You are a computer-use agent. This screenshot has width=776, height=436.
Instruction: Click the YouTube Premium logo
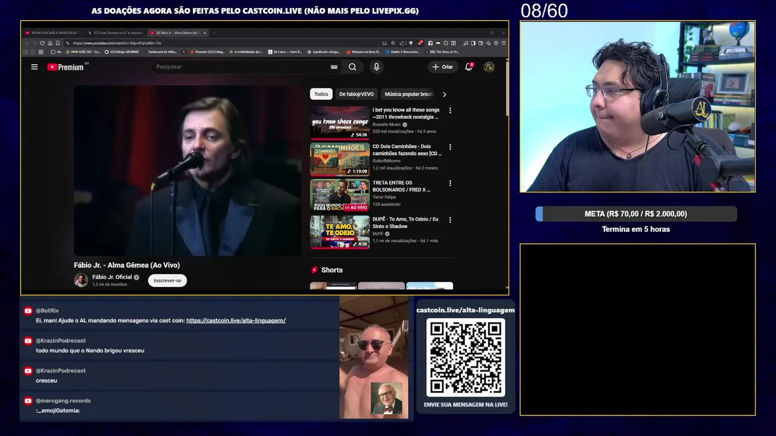click(x=65, y=67)
